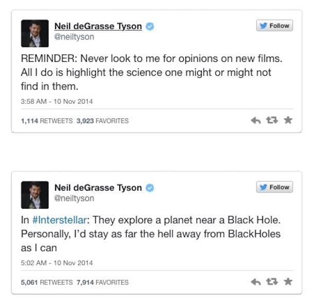Retweet the Interstellar Black Hole tweet
This screenshot has height=307, width=314.
click(x=271, y=282)
